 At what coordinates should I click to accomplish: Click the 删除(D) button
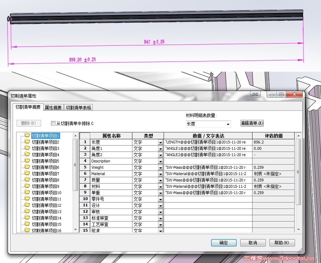[x=29, y=123]
